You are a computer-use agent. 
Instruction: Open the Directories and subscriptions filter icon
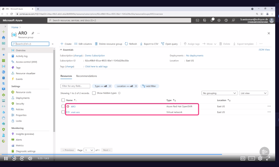[x=205, y=20]
